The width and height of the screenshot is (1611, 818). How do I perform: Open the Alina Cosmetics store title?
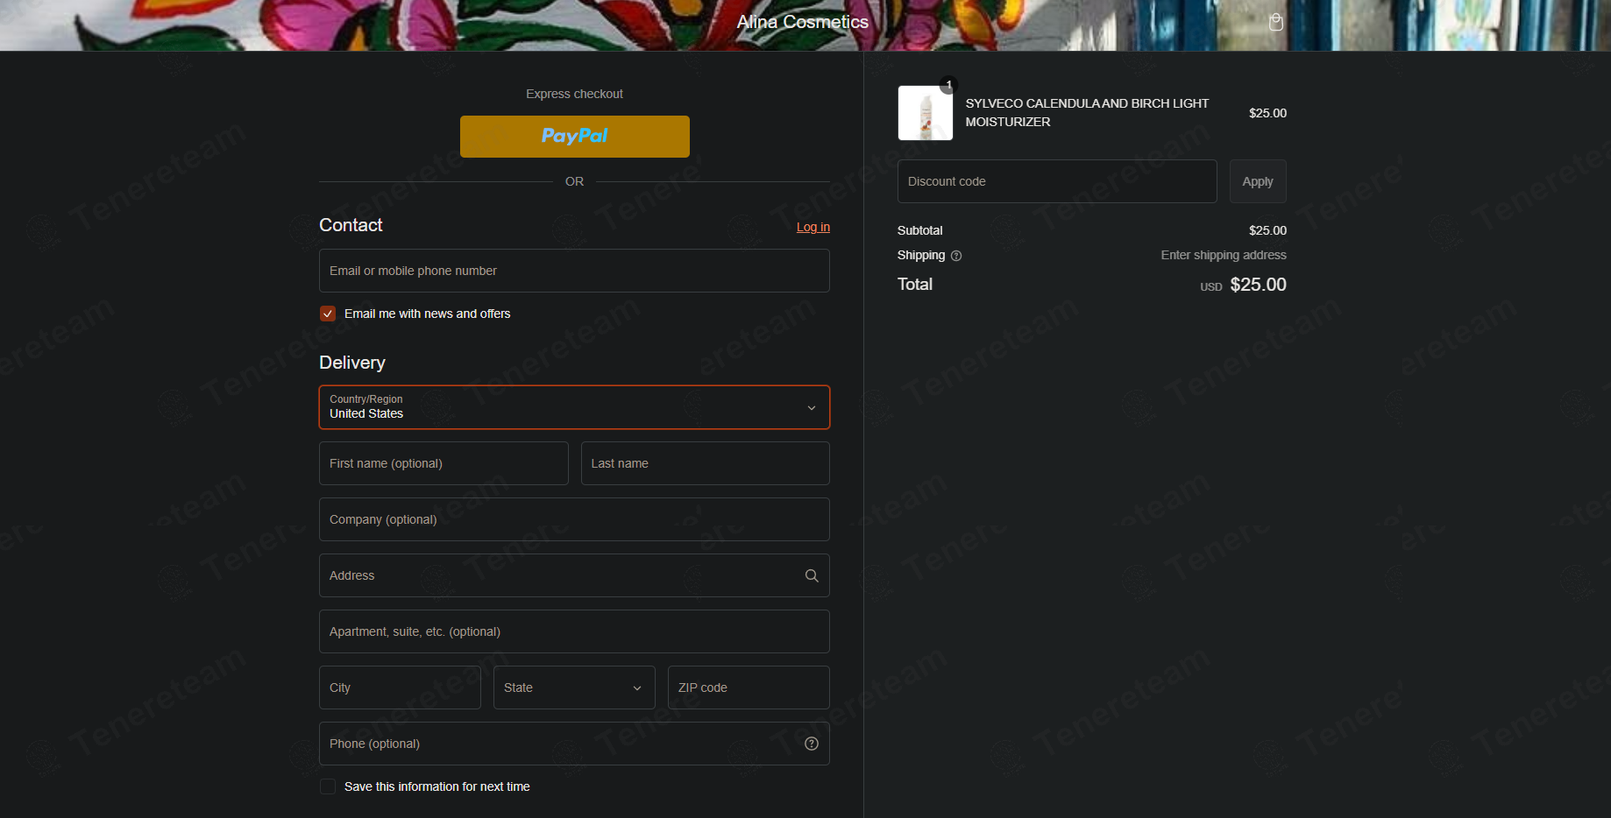pyautogui.click(x=802, y=22)
